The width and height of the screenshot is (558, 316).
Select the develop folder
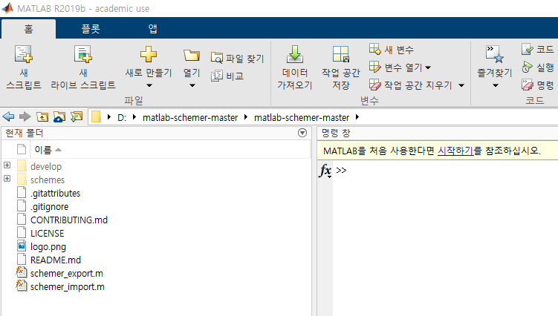pos(46,166)
